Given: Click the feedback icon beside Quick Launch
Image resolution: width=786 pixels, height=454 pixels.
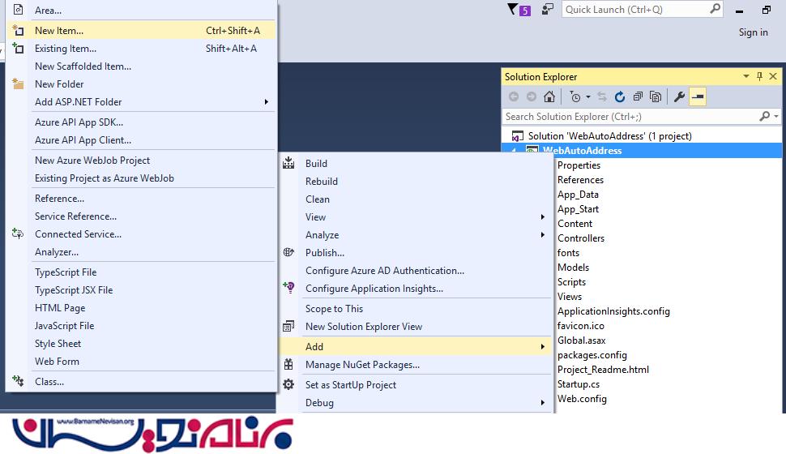Looking at the screenshot, I should (x=549, y=10).
